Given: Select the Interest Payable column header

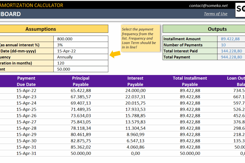Looking at the screenshot, I should pyautogui.click(x=135, y=81).
